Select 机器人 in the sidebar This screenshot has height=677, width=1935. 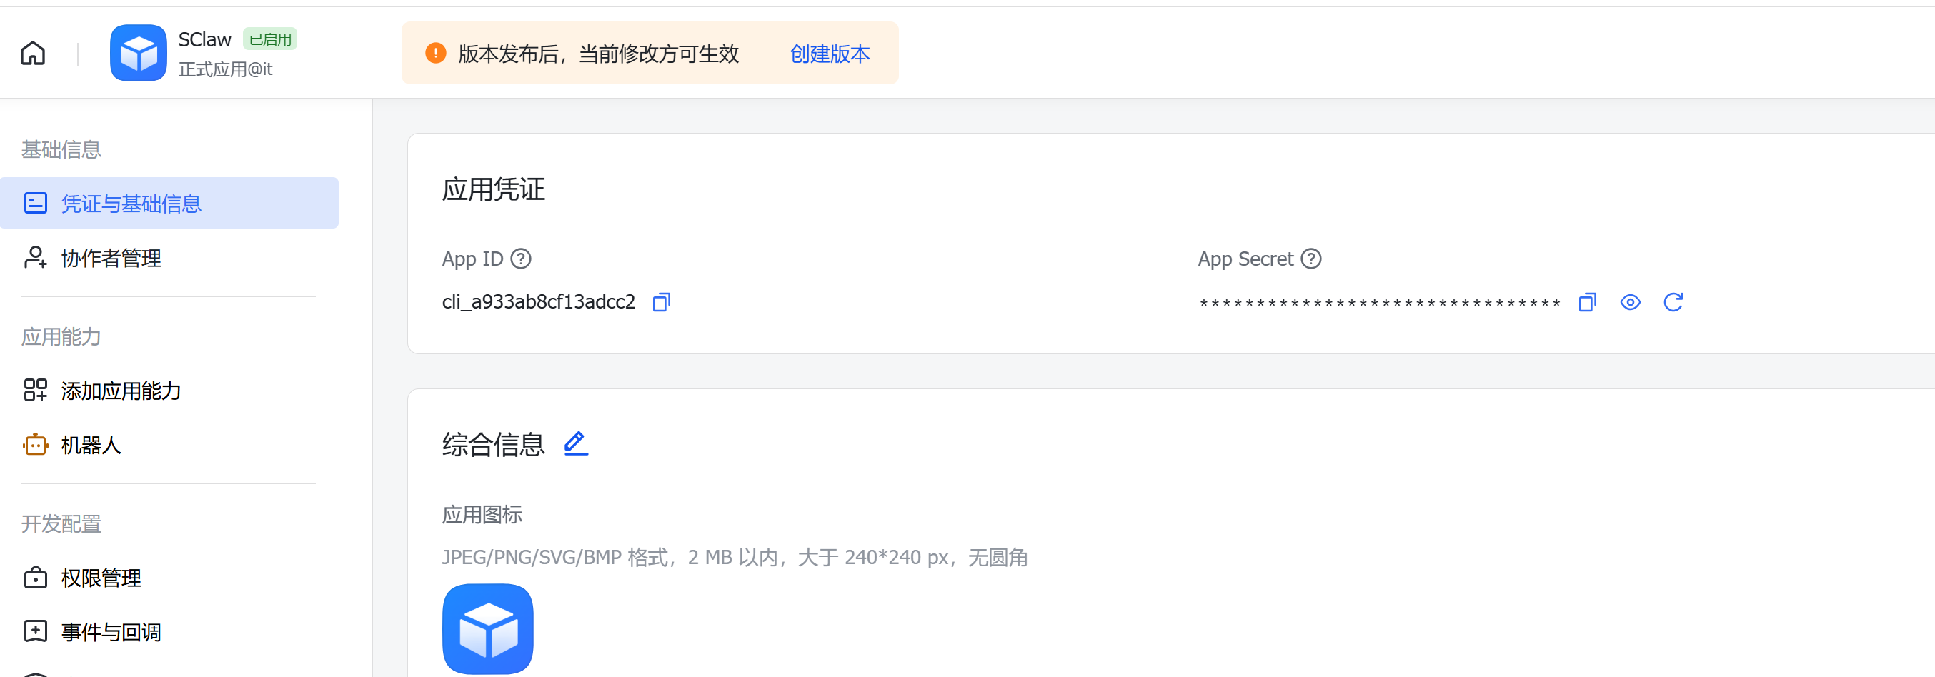pos(91,445)
